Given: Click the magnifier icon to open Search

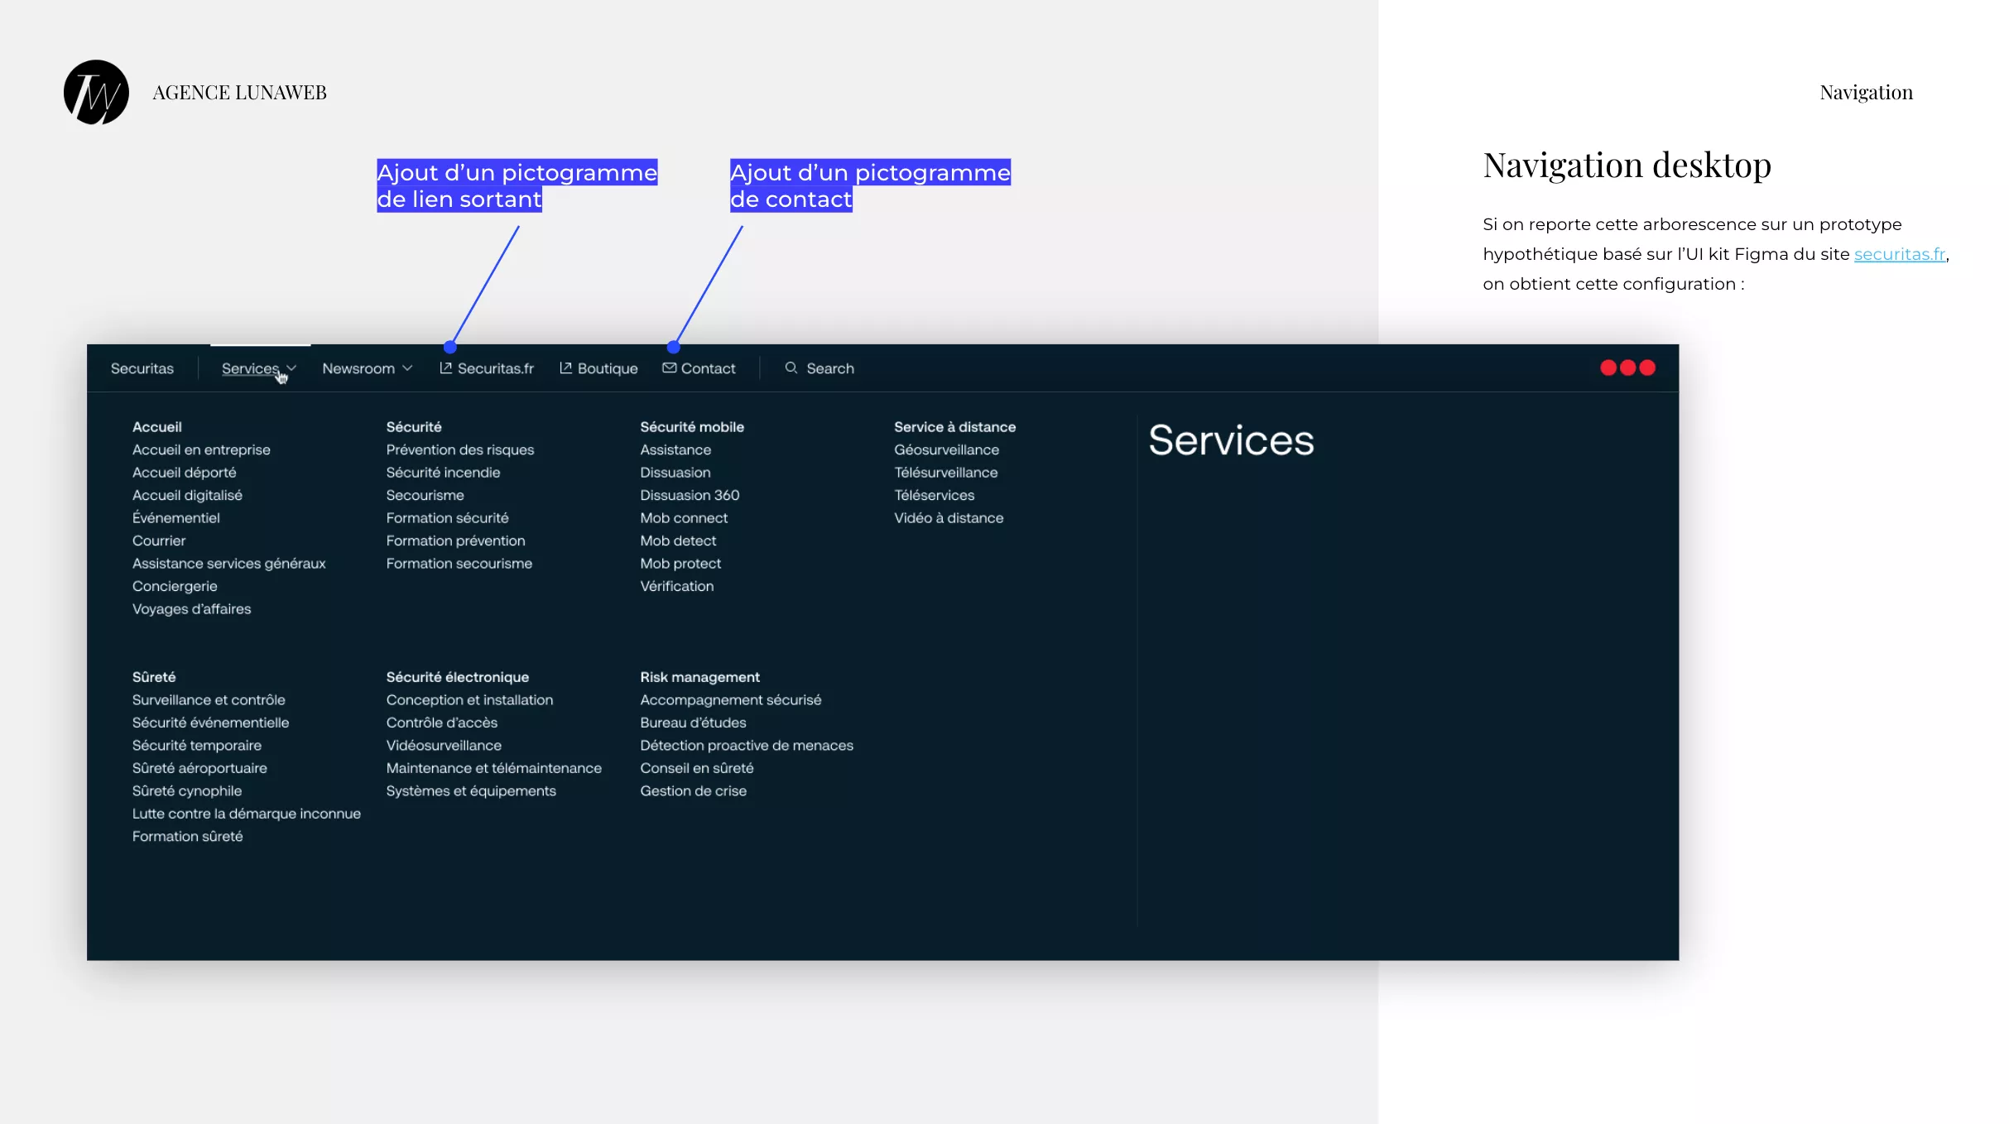Looking at the screenshot, I should pos(791,368).
